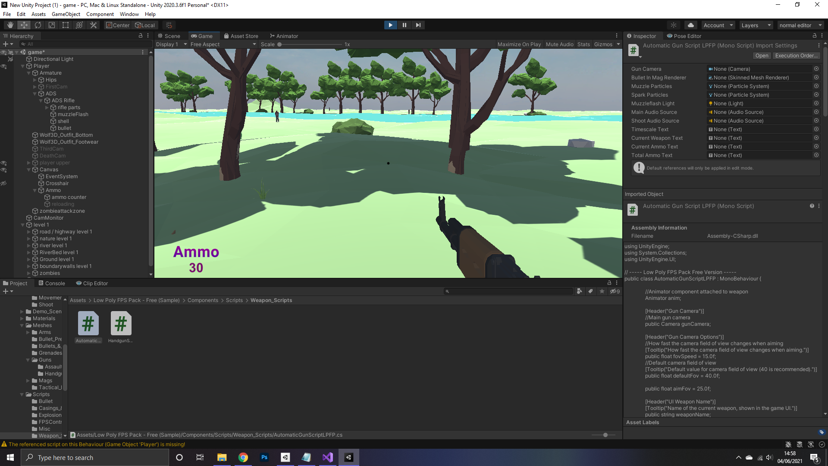Open the GameObject menu
This screenshot has width=828, height=466.
66,14
